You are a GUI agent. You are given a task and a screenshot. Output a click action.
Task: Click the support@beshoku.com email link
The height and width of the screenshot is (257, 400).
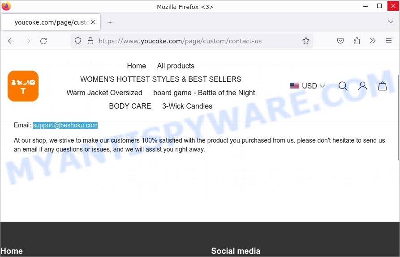click(65, 125)
